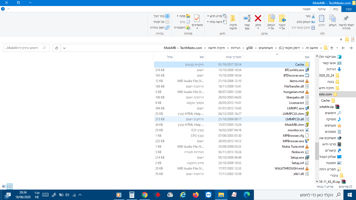The height and width of the screenshot is (200, 356).
Task: Open the Open (פתח) dropdown in ribbon
Action: (184, 16)
